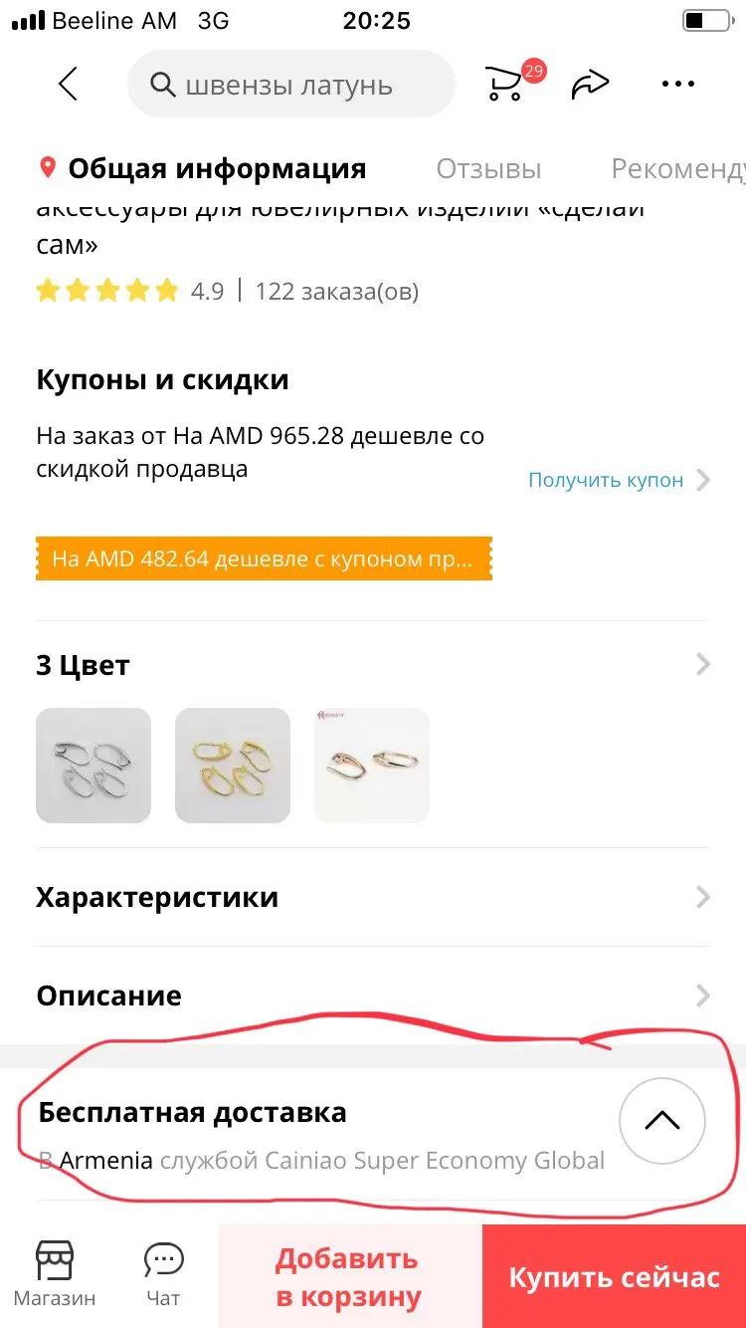Select the silver earring hooks color
The width and height of the screenshot is (746, 1328).
point(93,766)
